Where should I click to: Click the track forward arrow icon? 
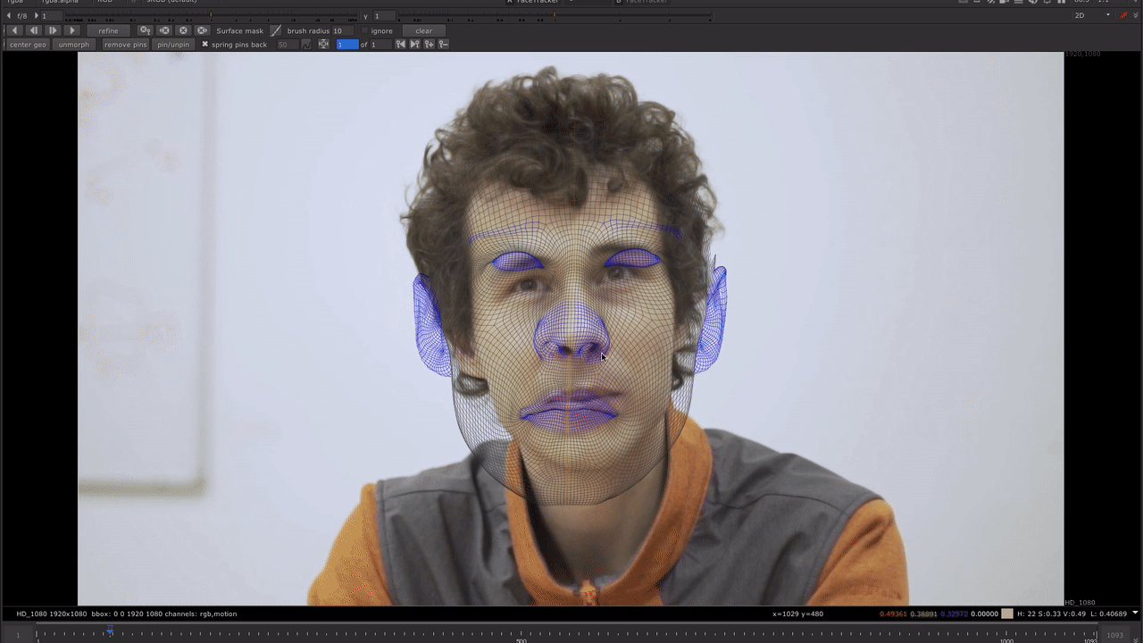[x=72, y=30]
